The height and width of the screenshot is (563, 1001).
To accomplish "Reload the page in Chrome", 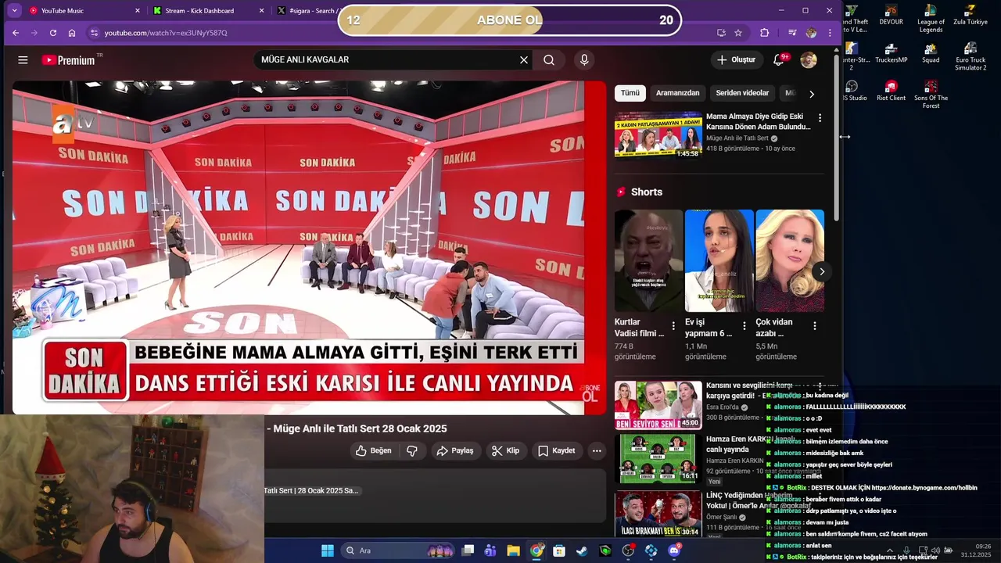I will (53, 33).
